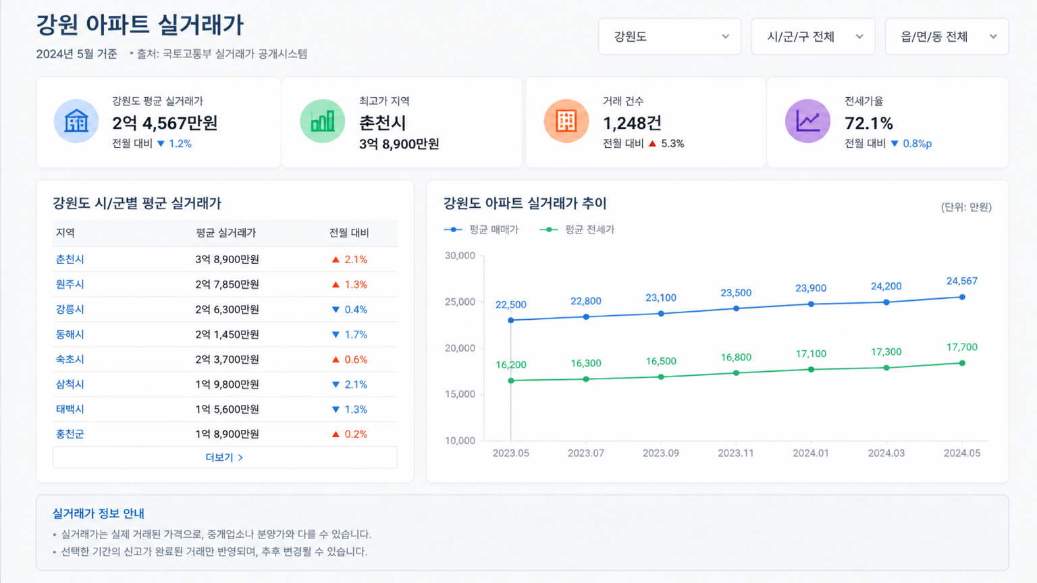Click the 16,200 jeonse price data point
Image resolution: width=1037 pixels, height=583 pixels.
click(511, 381)
